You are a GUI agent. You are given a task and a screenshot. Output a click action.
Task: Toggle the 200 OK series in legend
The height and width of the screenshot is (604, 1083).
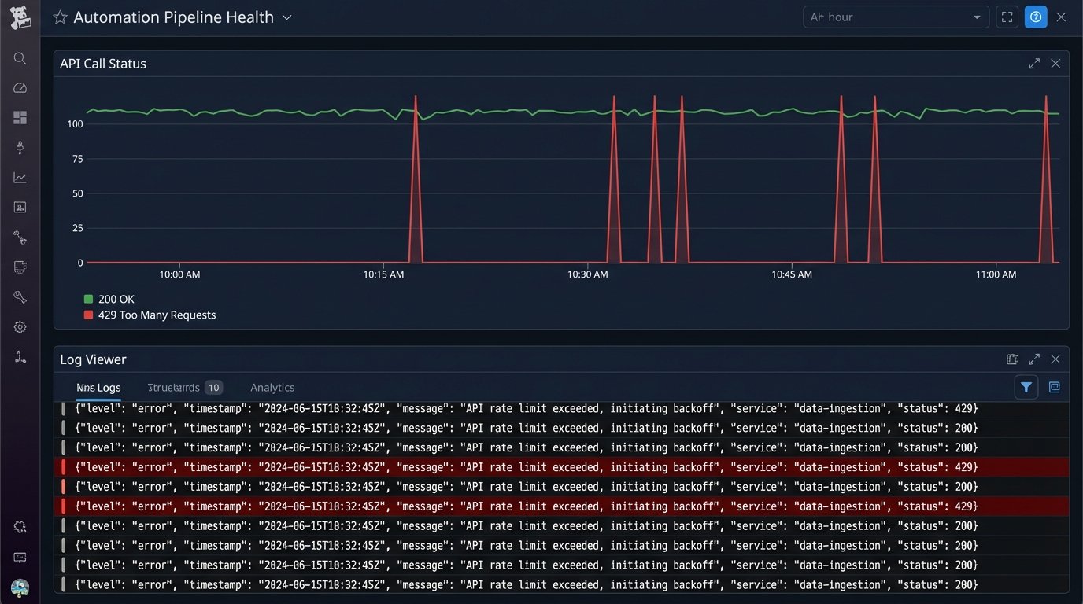tap(109, 299)
